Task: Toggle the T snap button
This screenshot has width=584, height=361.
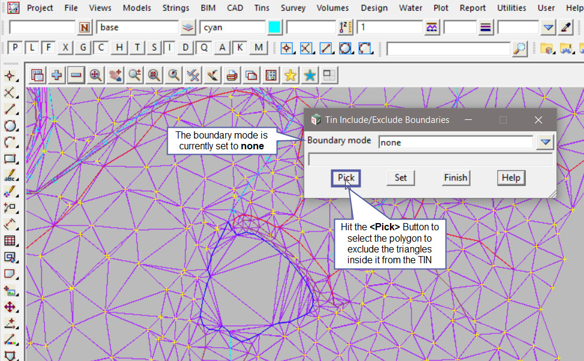Action: pos(137,48)
